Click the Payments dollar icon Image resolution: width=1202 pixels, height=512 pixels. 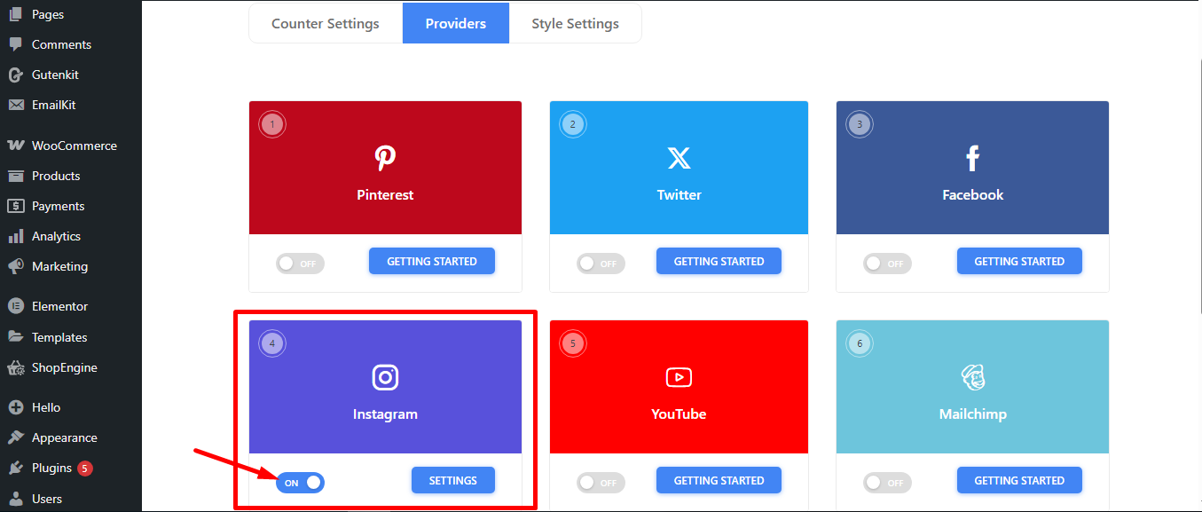[x=15, y=206]
